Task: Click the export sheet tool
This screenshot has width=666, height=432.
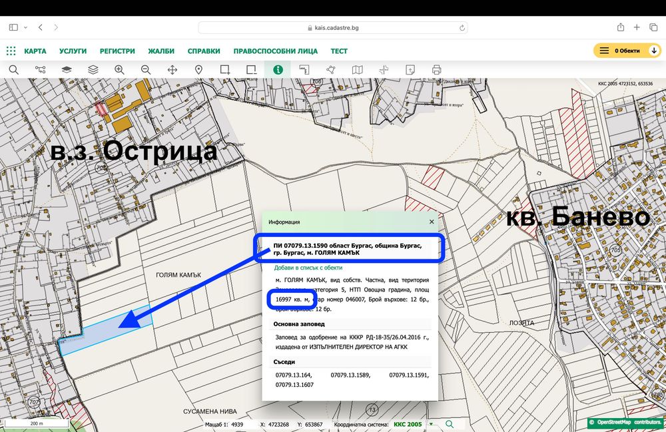Action: 410,70
